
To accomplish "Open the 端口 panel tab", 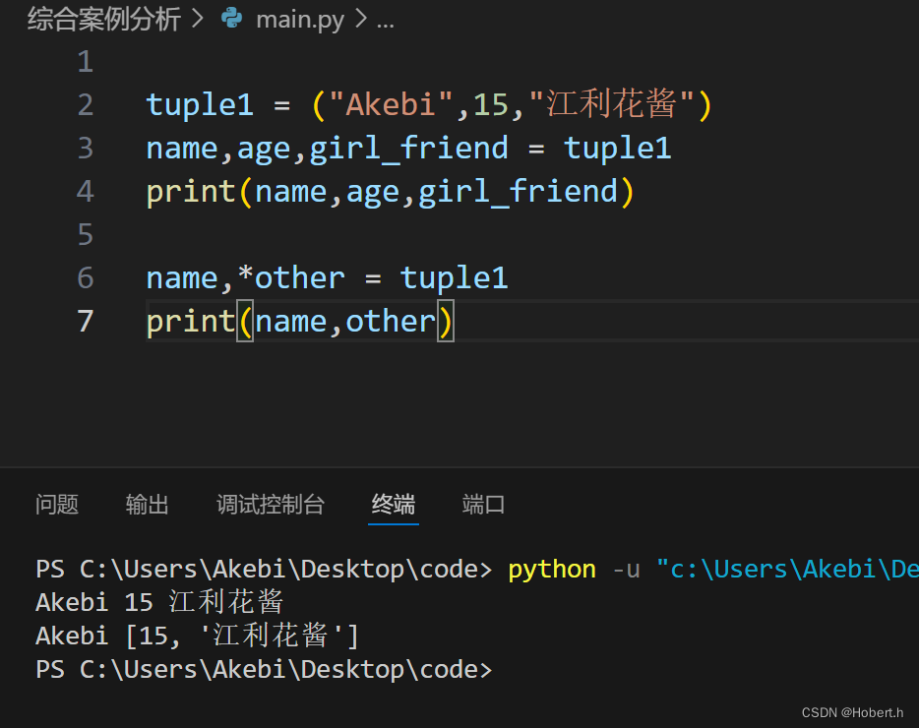I will [483, 504].
